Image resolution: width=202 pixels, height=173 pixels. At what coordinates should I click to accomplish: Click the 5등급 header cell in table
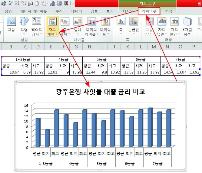pyautogui.click(x=101, y=59)
